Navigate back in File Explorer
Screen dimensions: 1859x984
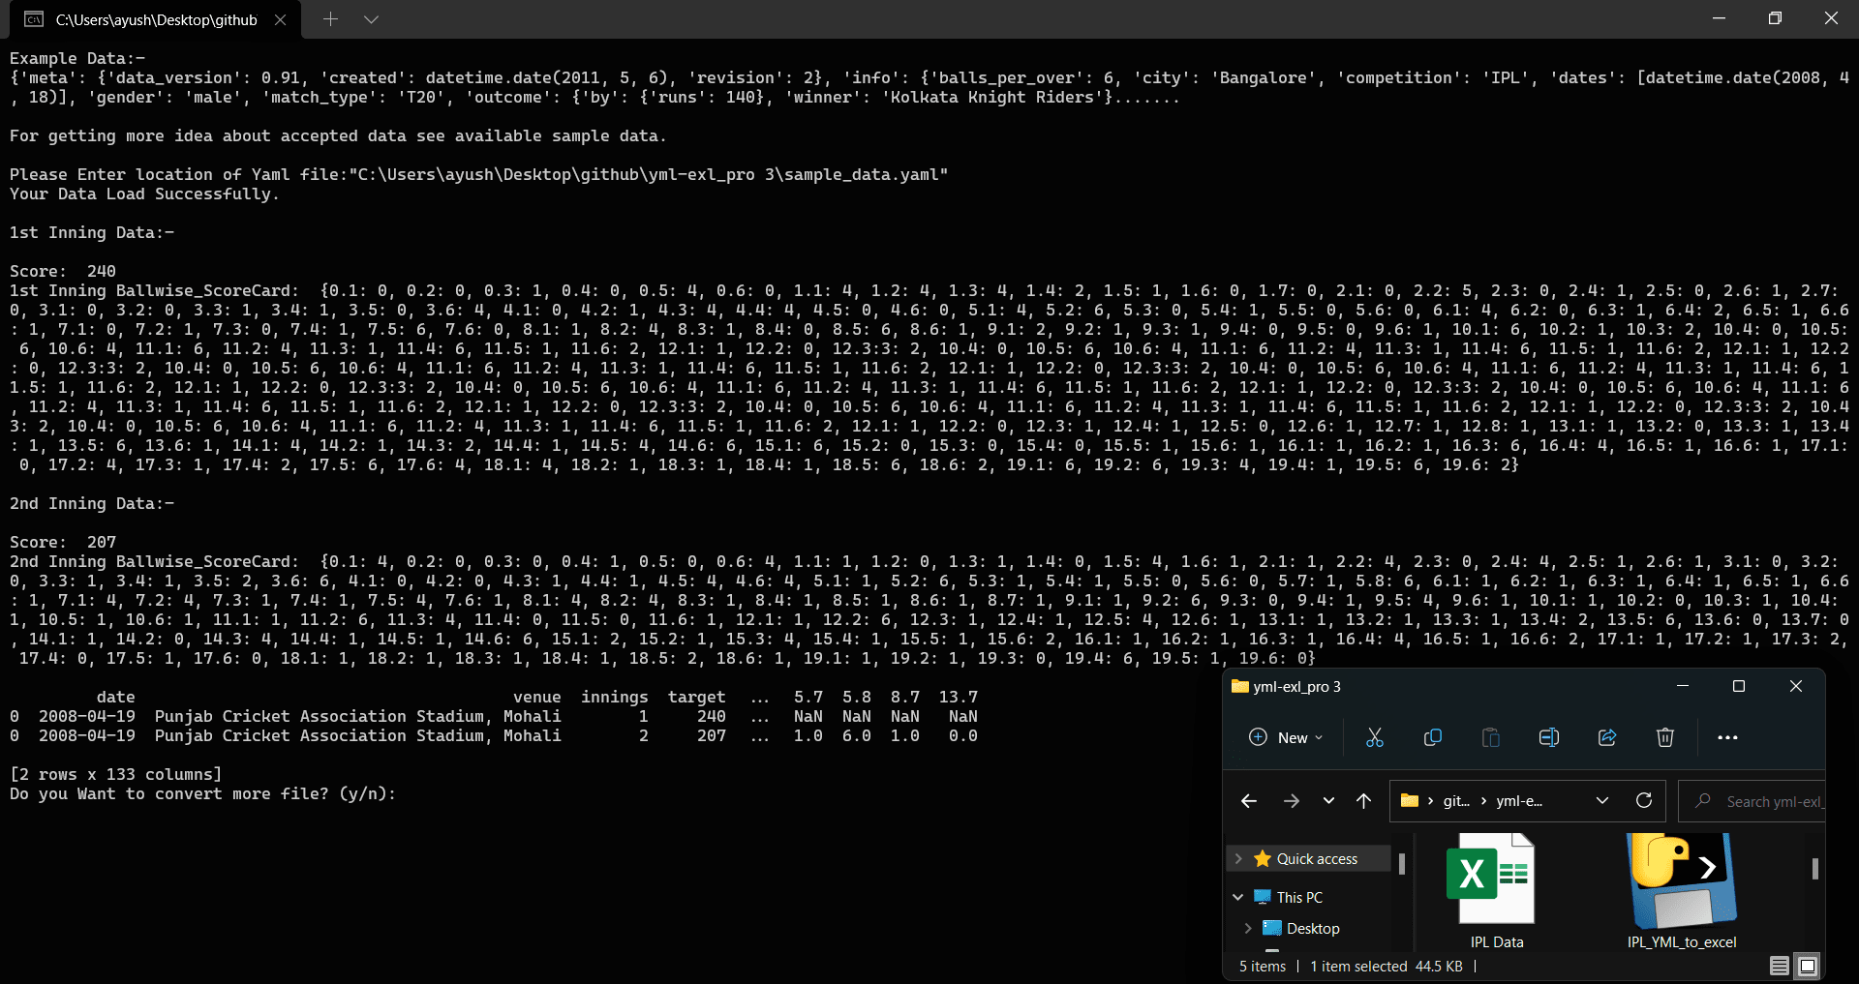click(1249, 800)
